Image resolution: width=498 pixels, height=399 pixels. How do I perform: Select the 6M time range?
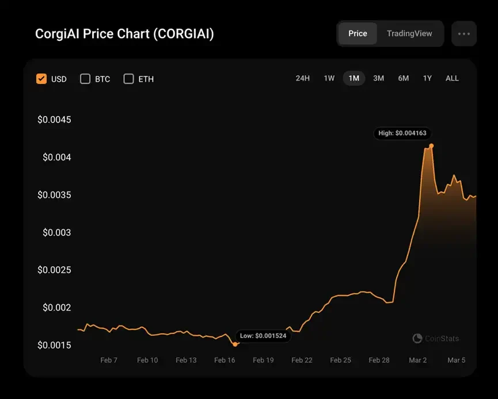click(403, 78)
